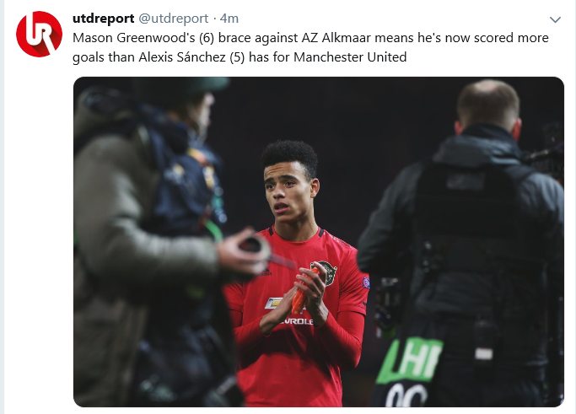The image size is (576, 414).
Task: Click the man in the black jacket
Action: [x=463, y=243]
